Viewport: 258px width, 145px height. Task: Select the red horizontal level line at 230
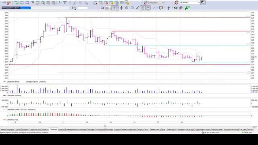point(130,64)
